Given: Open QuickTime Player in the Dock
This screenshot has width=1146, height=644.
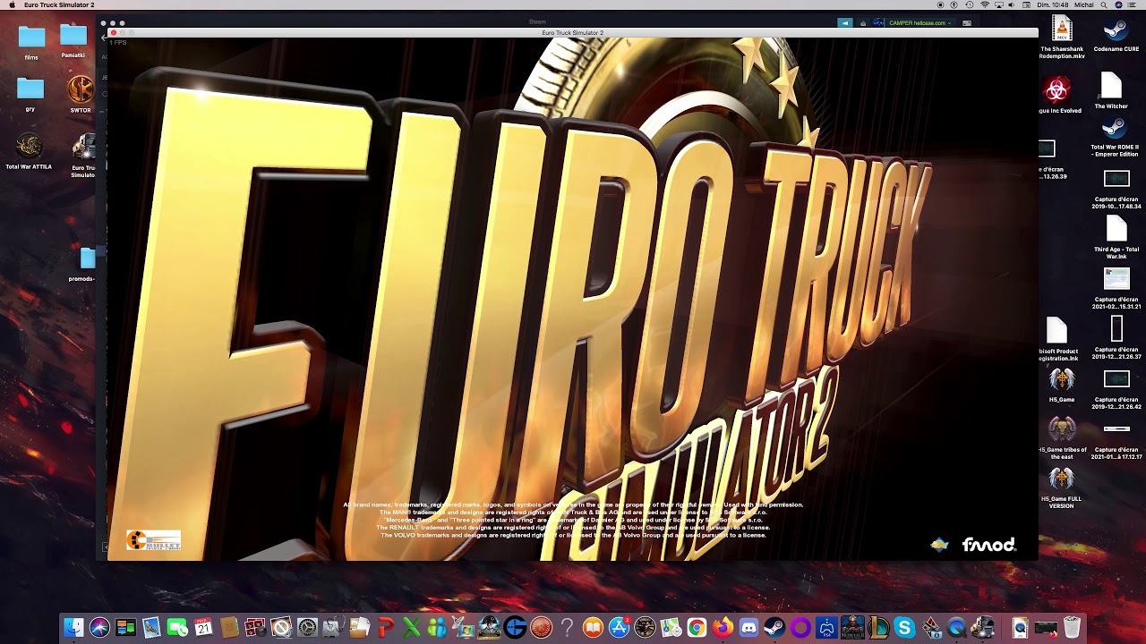Looking at the screenshot, I should tap(956, 628).
